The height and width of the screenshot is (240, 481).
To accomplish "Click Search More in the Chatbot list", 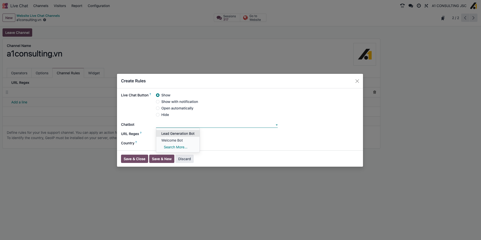I will pos(175,147).
